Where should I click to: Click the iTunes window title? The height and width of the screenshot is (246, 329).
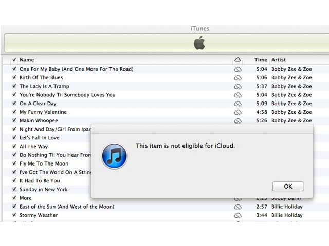[200, 29]
